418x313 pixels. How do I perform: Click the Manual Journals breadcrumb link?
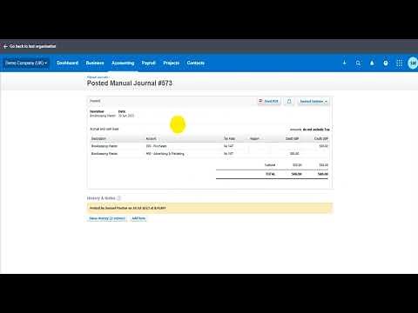[98, 77]
